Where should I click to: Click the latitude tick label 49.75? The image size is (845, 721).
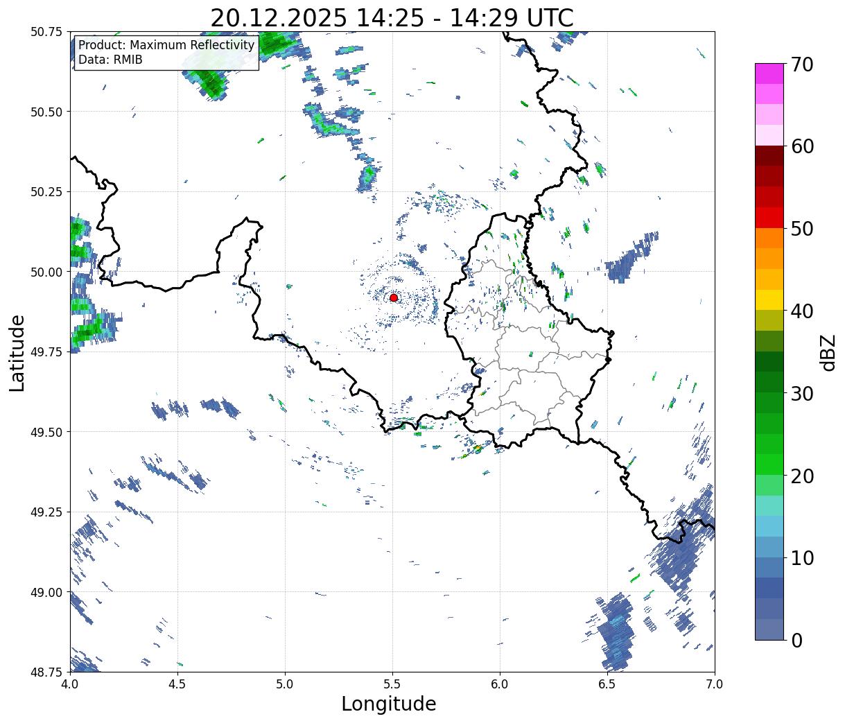(x=46, y=352)
